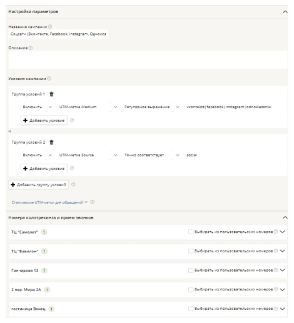Open help icon next to Название кампании
Screen dimensions: 294x323
[50, 27]
